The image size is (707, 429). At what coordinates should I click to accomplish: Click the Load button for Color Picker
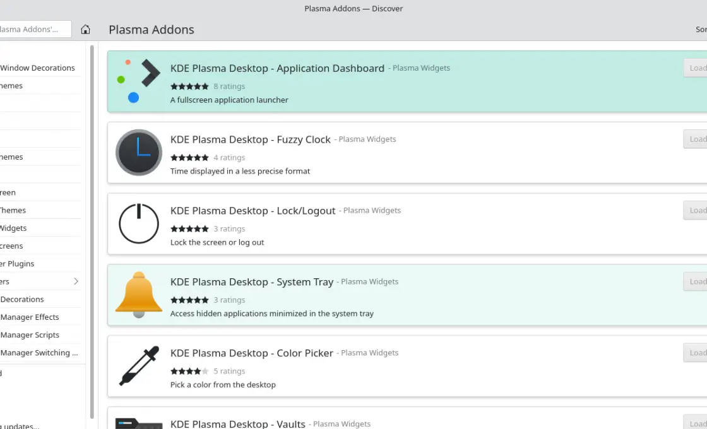[x=695, y=353]
